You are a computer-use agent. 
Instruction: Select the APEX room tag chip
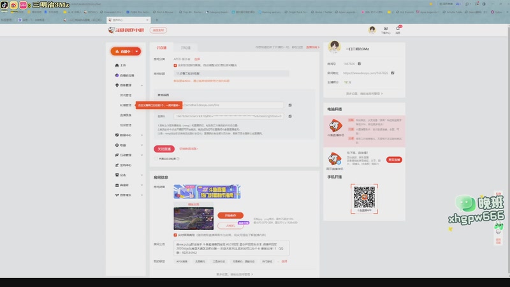coord(182,261)
